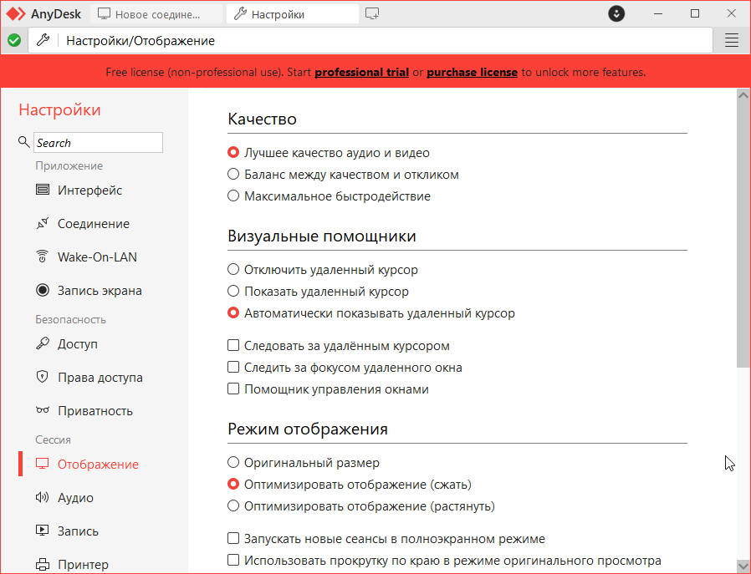
Task: Click the Права доступа shield icon
Action: [x=43, y=378]
